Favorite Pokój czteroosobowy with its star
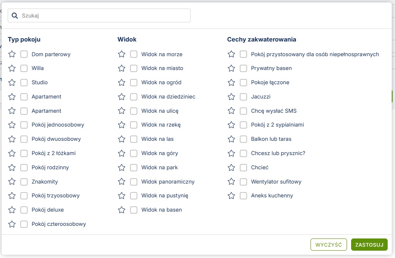This screenshot has width=395, height=258. (x=12, y=224)
